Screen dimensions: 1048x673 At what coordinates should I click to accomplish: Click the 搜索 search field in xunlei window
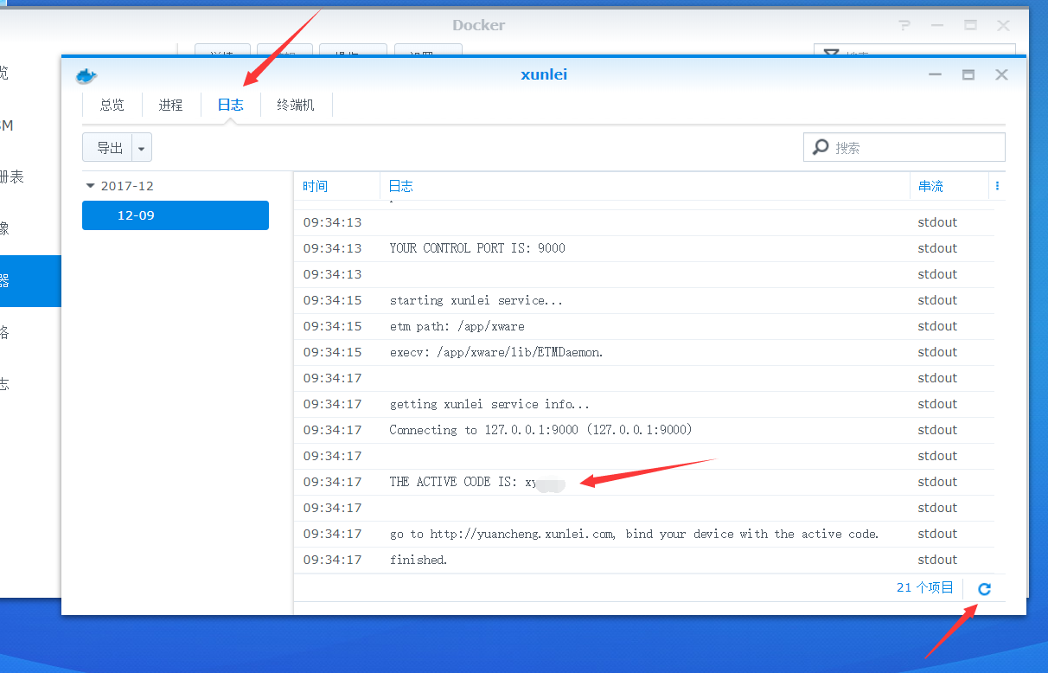(x=904, y=147)
